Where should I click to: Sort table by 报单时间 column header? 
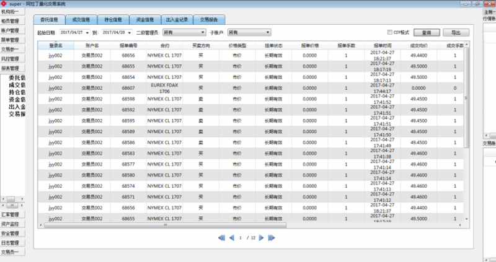pos(383,45)
